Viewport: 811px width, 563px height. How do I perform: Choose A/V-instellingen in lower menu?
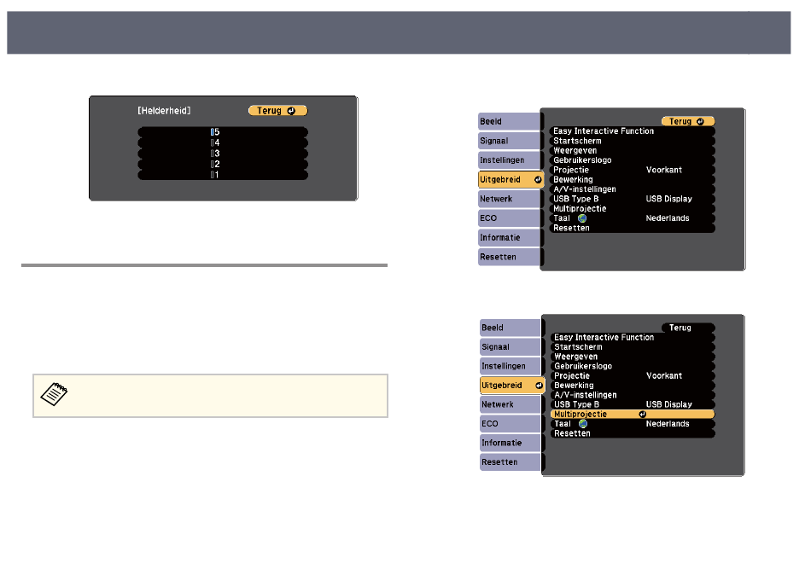click(x=633, y=395)
